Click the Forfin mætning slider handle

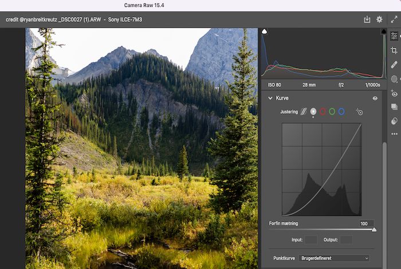click(x=374, y=230)
